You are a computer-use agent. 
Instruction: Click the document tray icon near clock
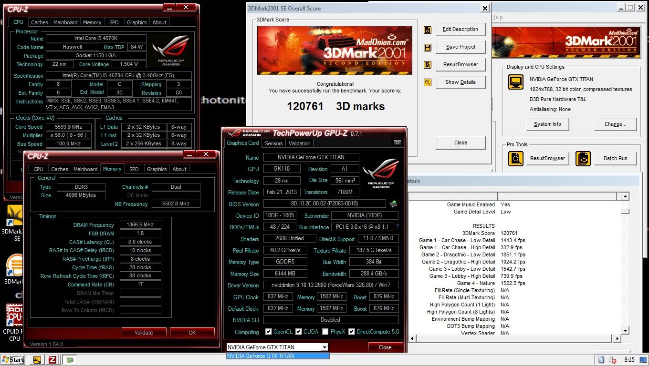[601, 360]
